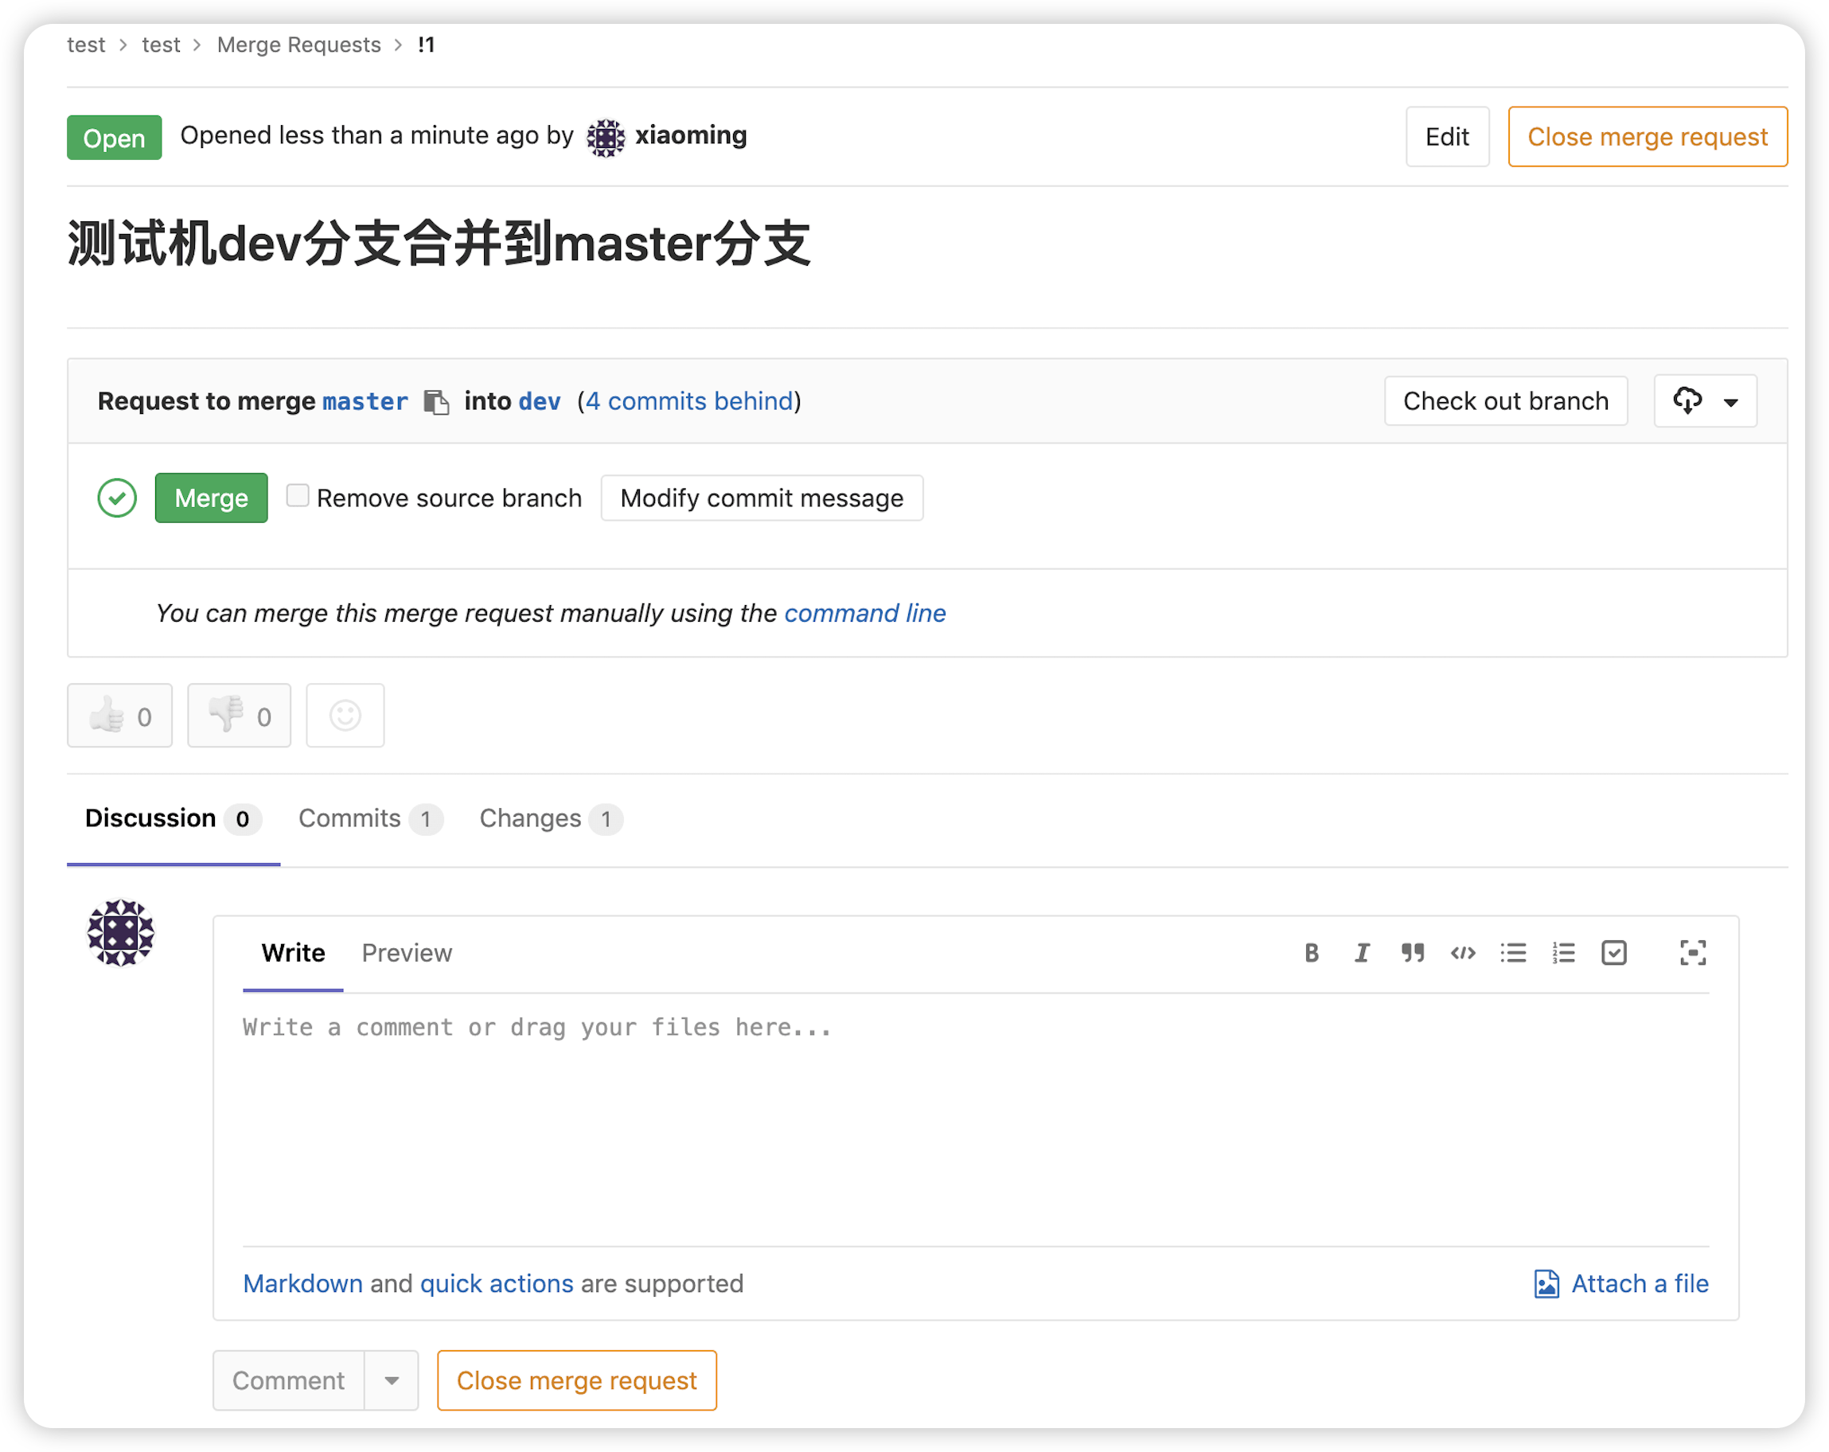
Task: Enable Remove source branch checkbox
Action: coord(298,496)
